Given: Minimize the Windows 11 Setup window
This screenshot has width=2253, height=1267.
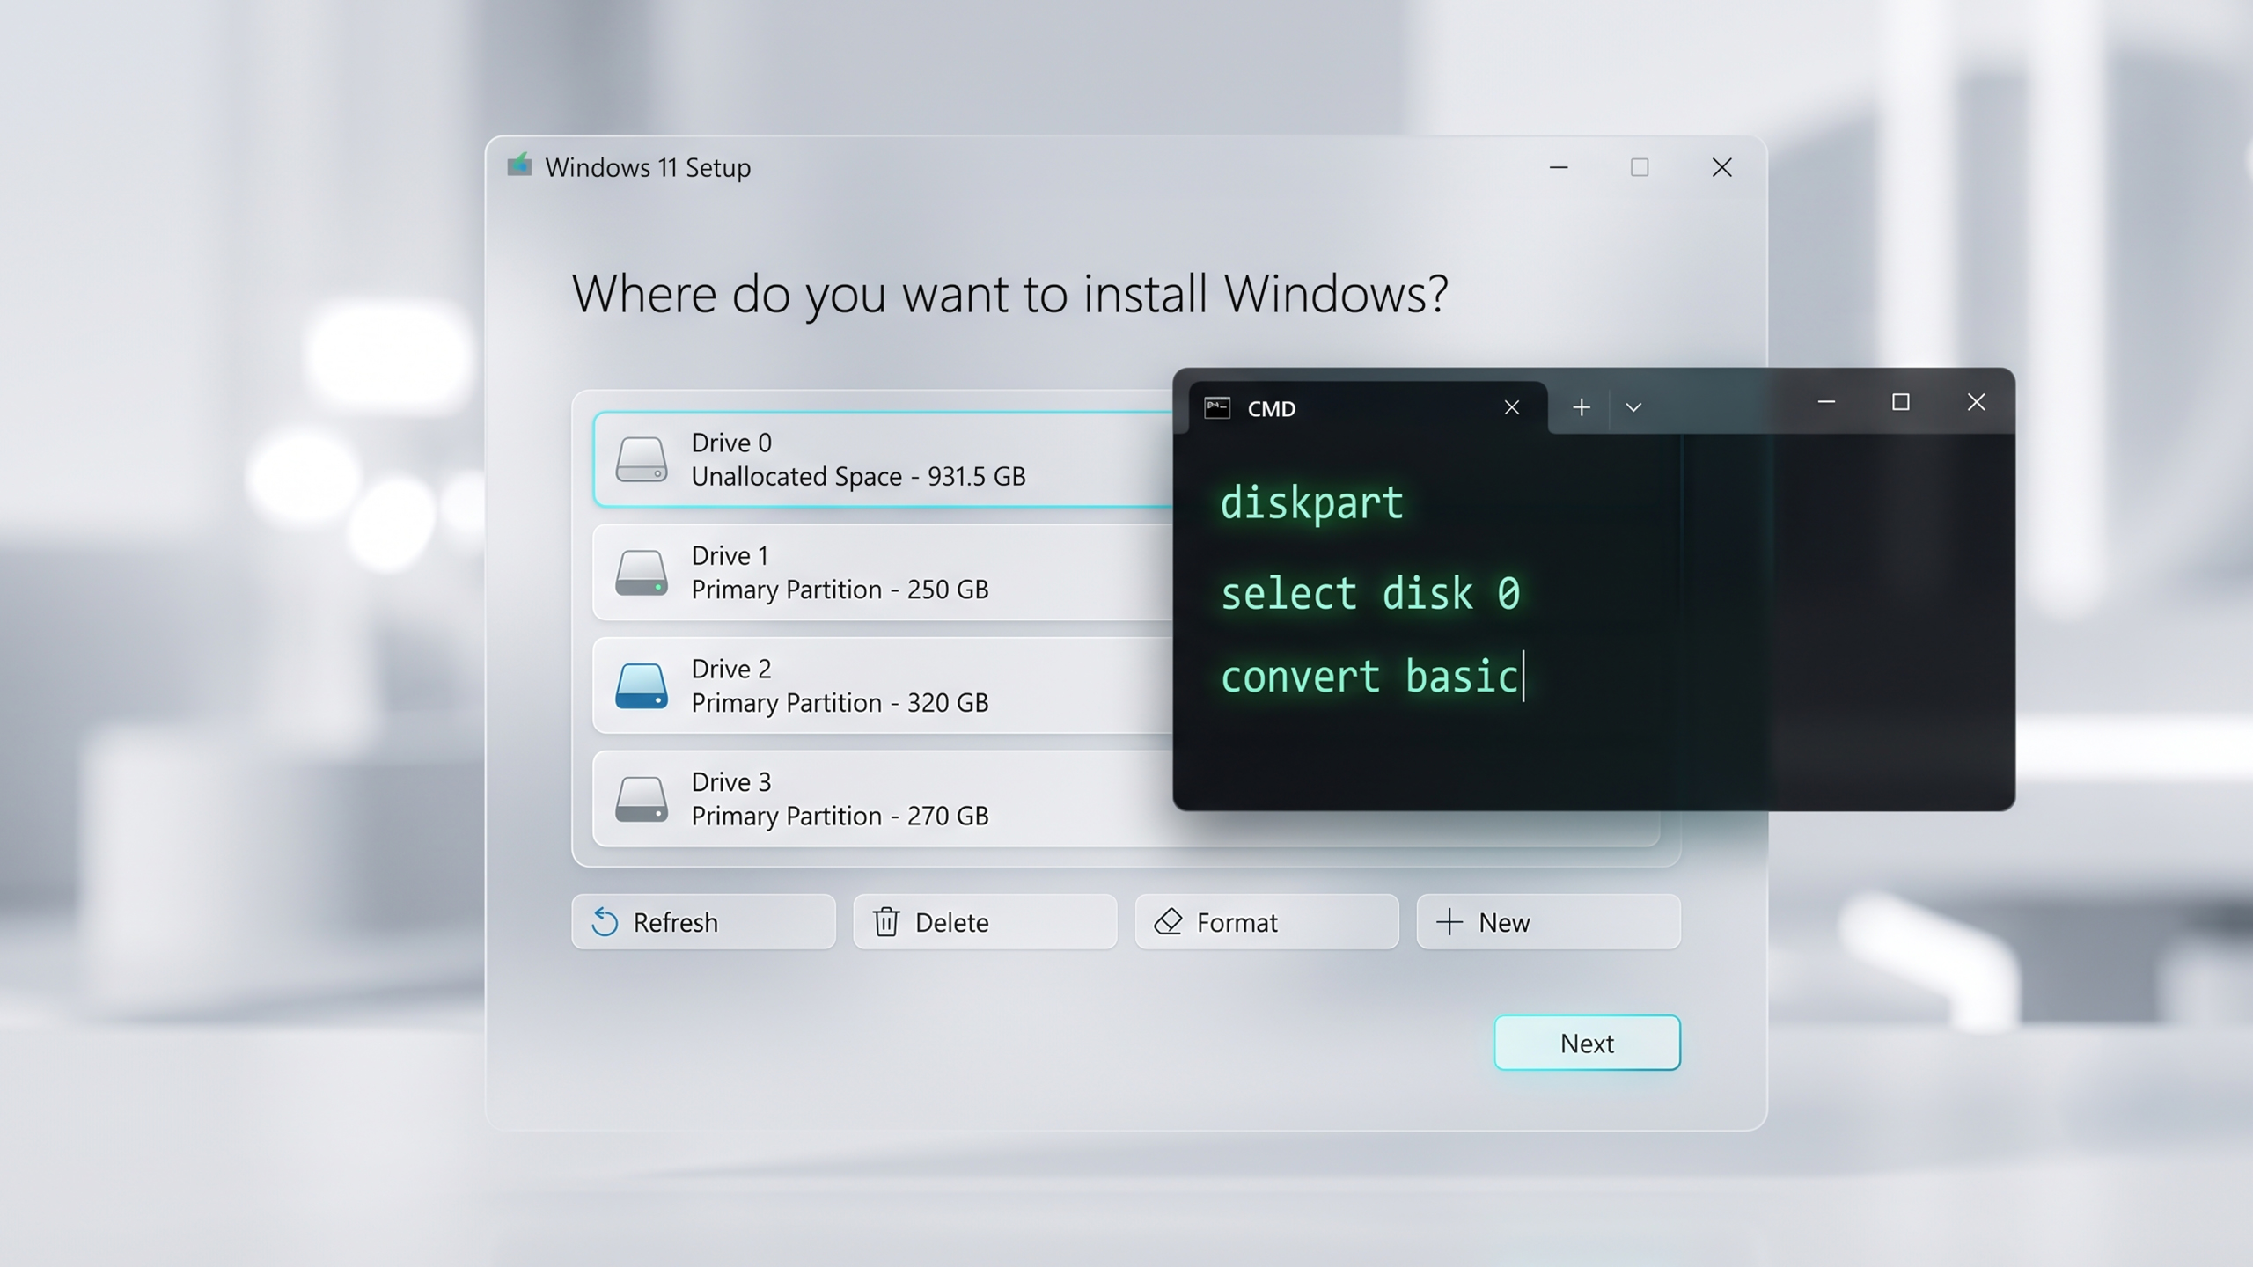Looking at the screenshot, I should click(x=1559, y=167).
